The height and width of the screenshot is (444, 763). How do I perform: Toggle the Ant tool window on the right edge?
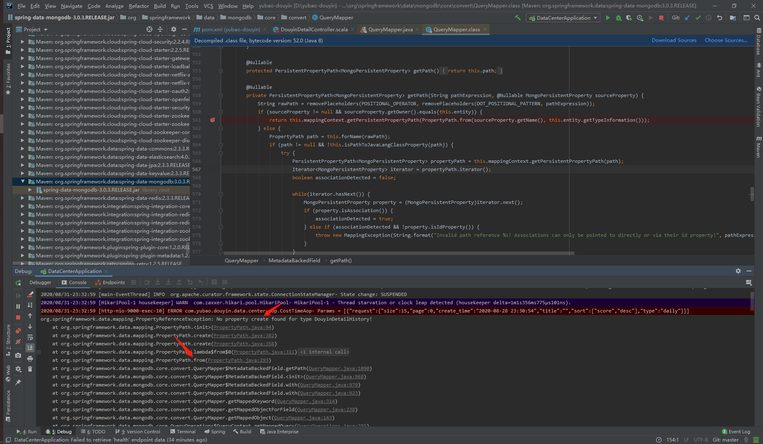pyautogui.click(x=758, y=70)
